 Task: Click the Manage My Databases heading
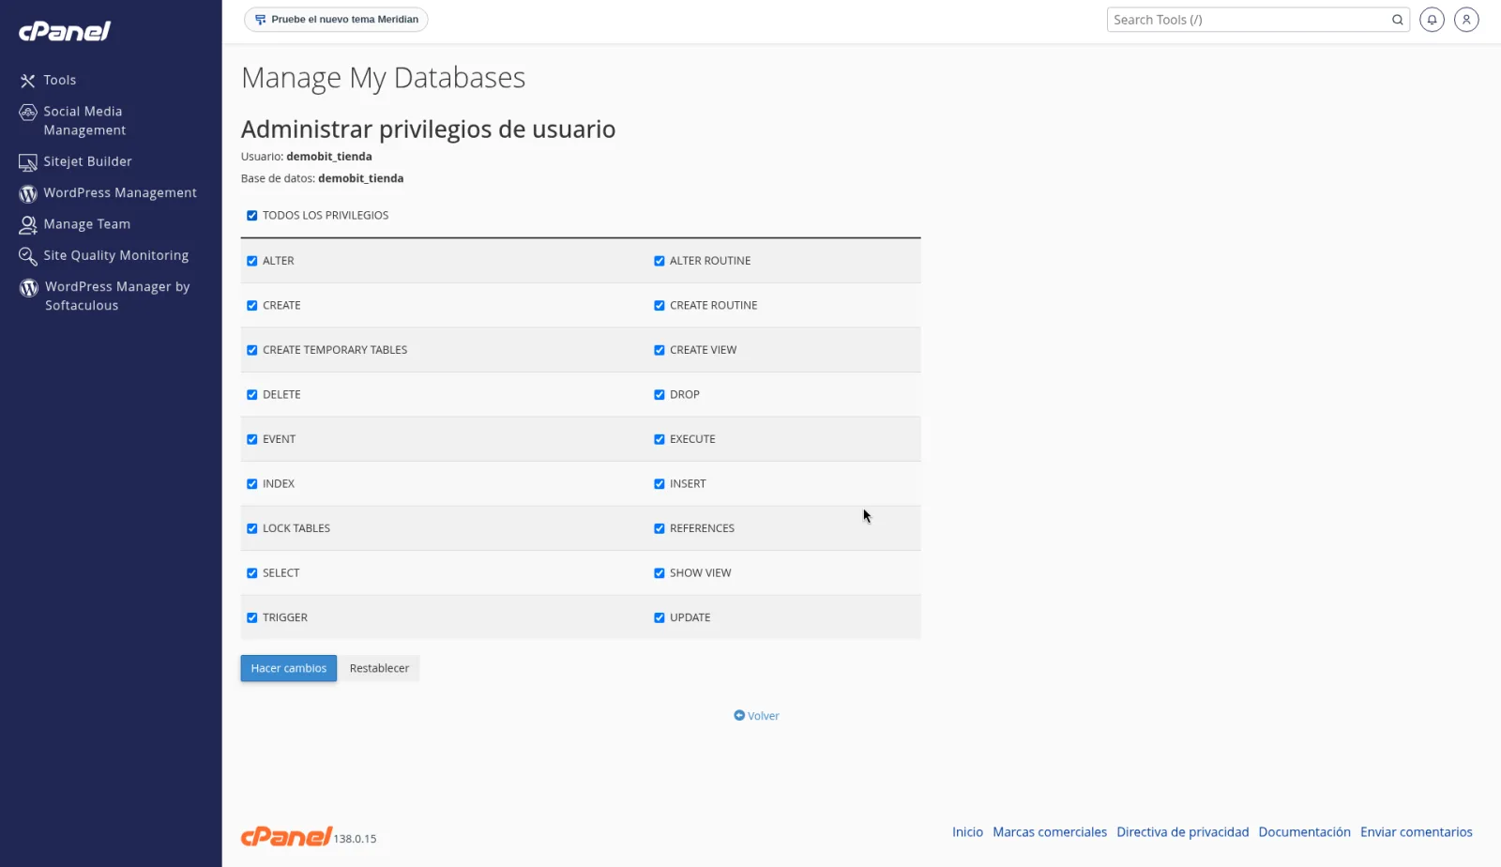pyautogui.click(x=383, y=78)
